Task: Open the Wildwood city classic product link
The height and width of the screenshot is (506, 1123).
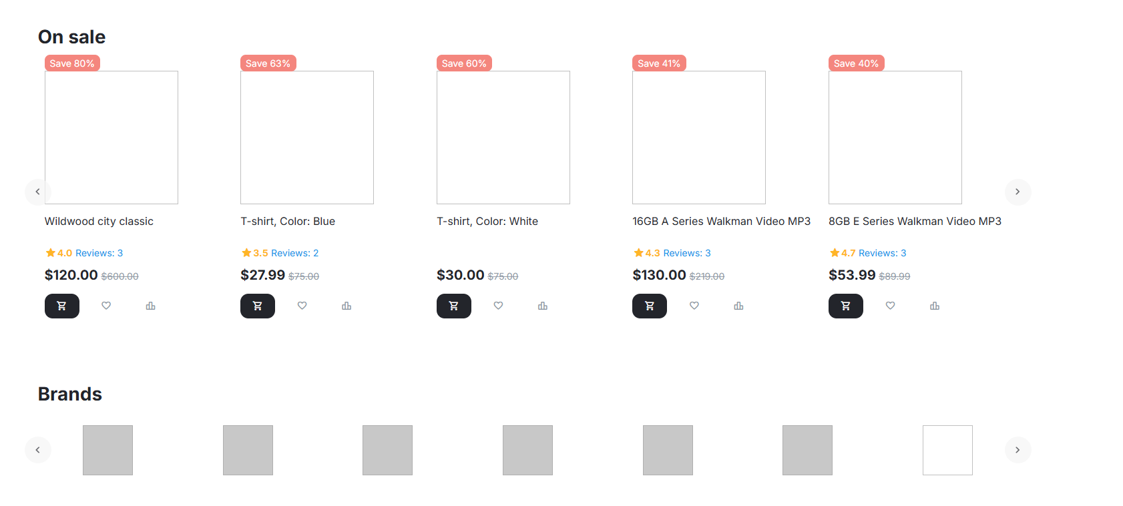Action: [x=99, y=222]
